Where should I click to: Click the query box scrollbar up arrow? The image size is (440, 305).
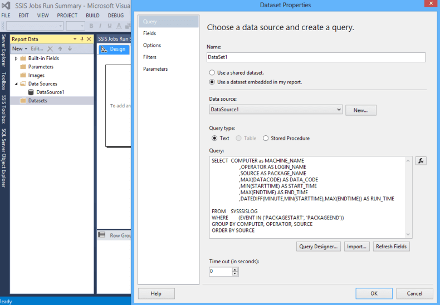408,161
